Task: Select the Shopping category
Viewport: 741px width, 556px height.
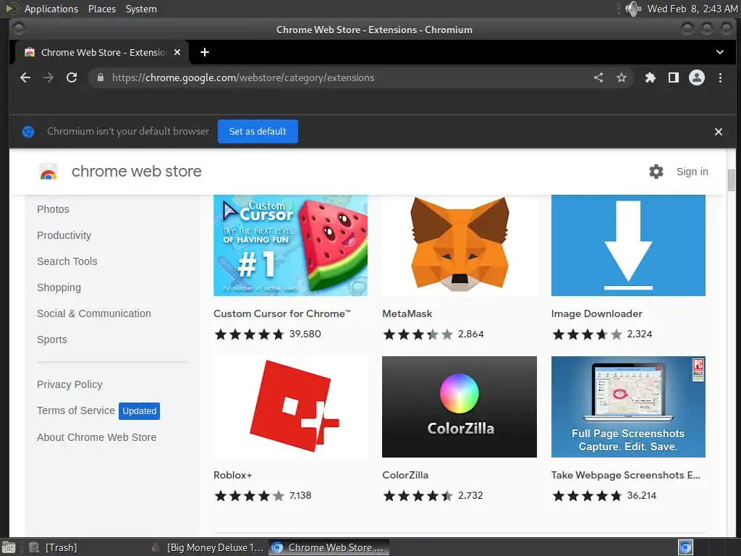Action: click(x=59, y=287)
